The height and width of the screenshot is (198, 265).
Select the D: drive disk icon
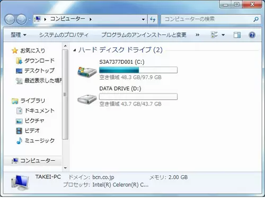[x=87, y=99]
